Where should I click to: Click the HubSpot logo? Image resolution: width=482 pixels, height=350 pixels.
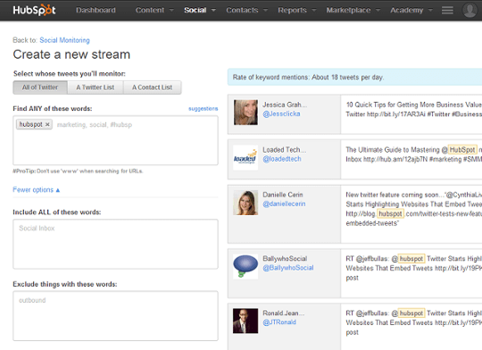[34, 10]
